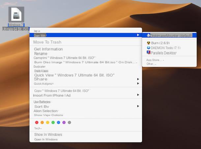Choose Duplicate from the context menu
The height and width of the screenshot is (149, 201).
click(39, 67)
